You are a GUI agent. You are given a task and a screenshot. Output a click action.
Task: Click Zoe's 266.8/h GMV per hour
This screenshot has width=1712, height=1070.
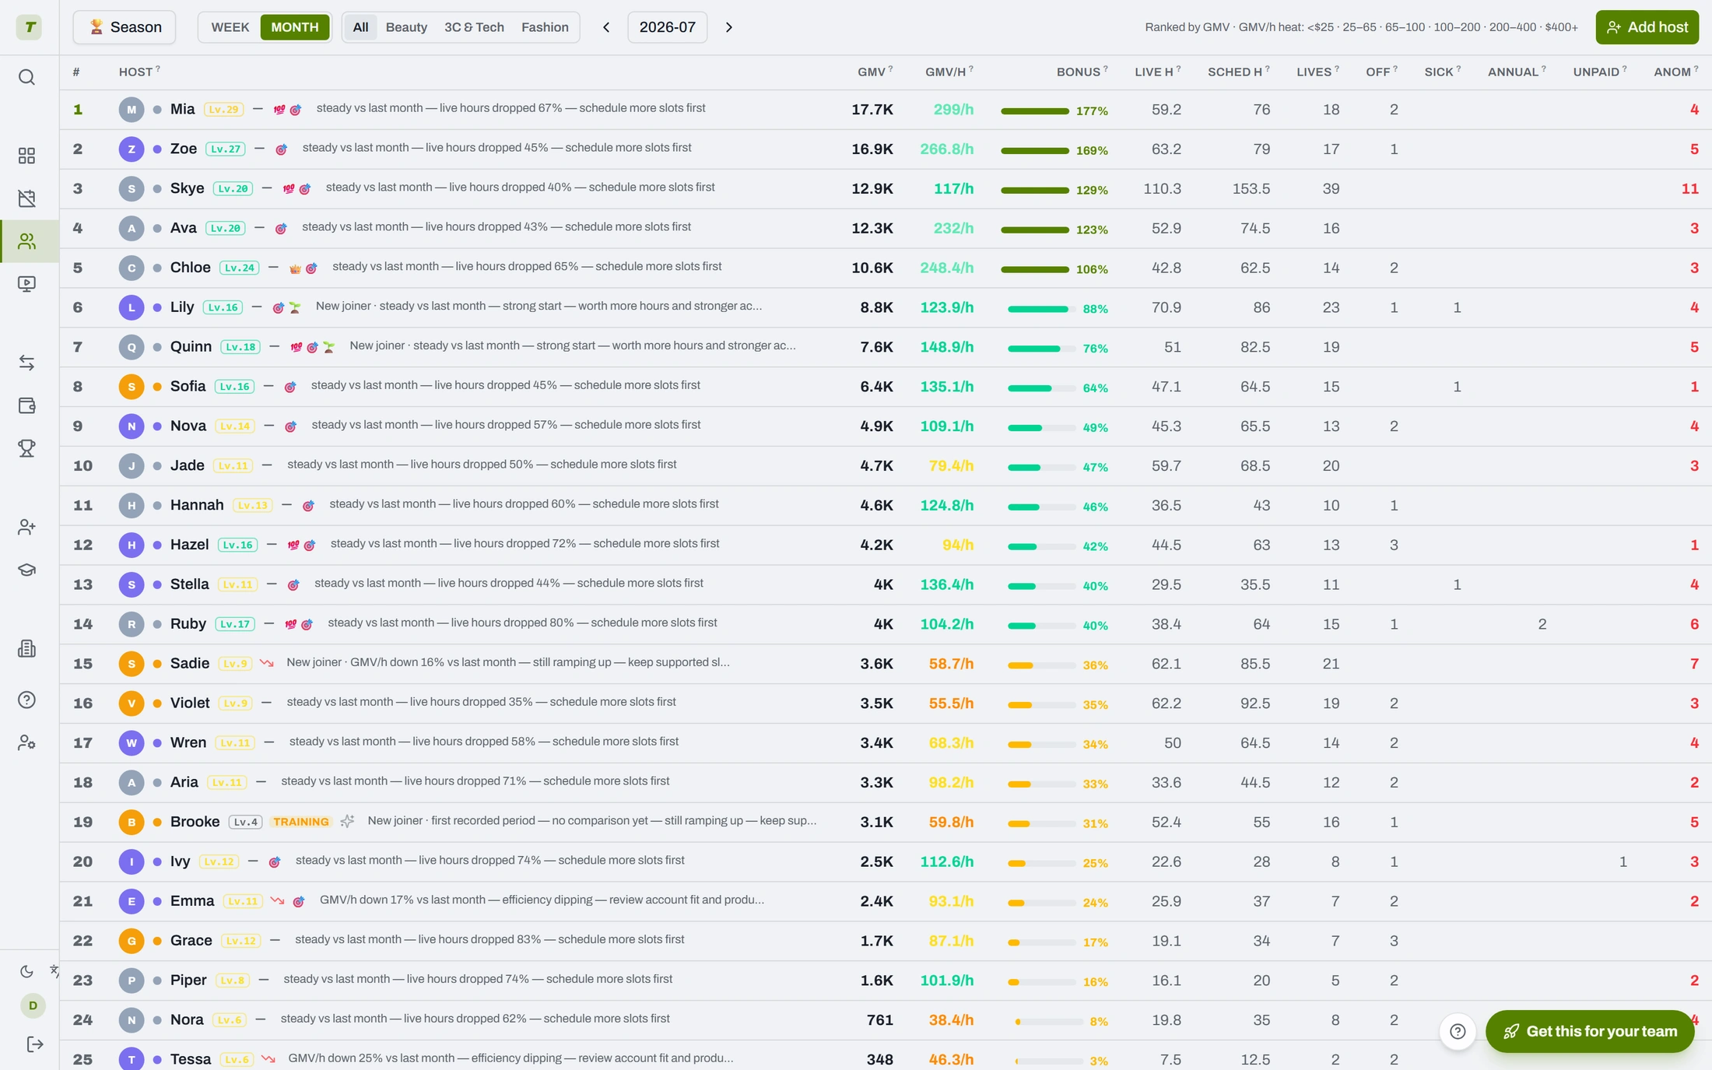946,149
